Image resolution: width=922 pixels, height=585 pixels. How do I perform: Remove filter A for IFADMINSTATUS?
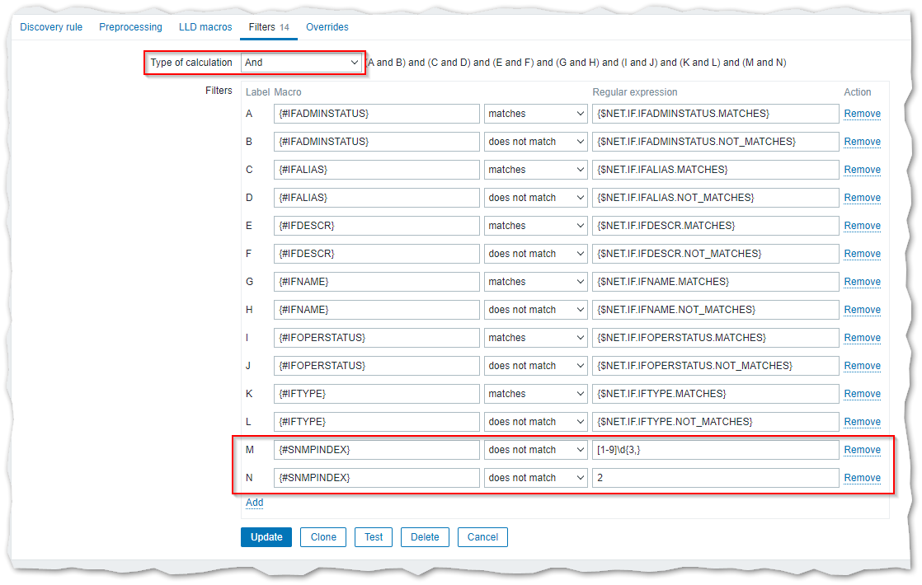tap(862, 114)
